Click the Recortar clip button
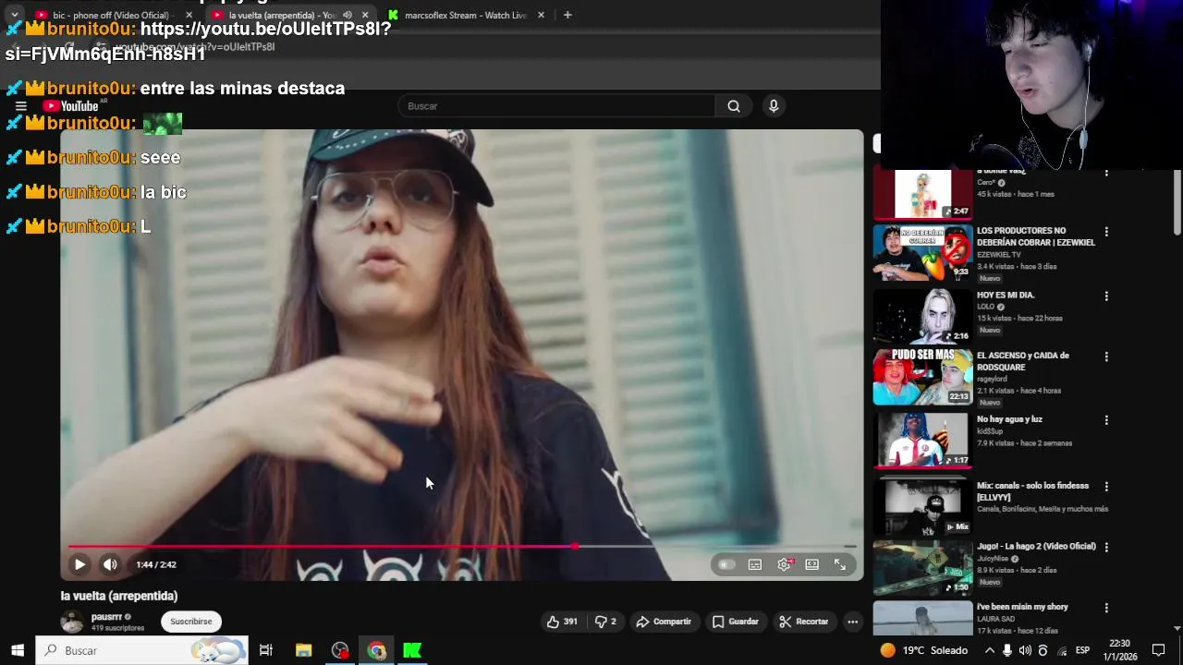The image size is (1183, 665). click(804, 622)
